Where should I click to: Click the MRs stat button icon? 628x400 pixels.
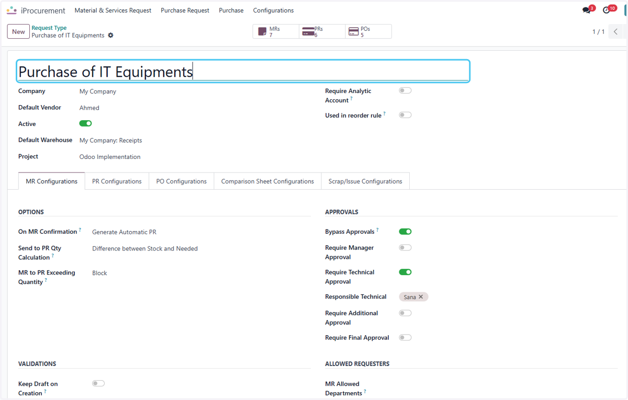tap(263, 32)
